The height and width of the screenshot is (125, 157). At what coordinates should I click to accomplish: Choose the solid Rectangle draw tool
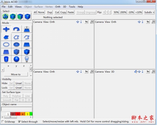27,45
